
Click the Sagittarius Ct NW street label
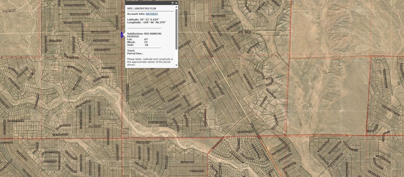pos(157,122)
